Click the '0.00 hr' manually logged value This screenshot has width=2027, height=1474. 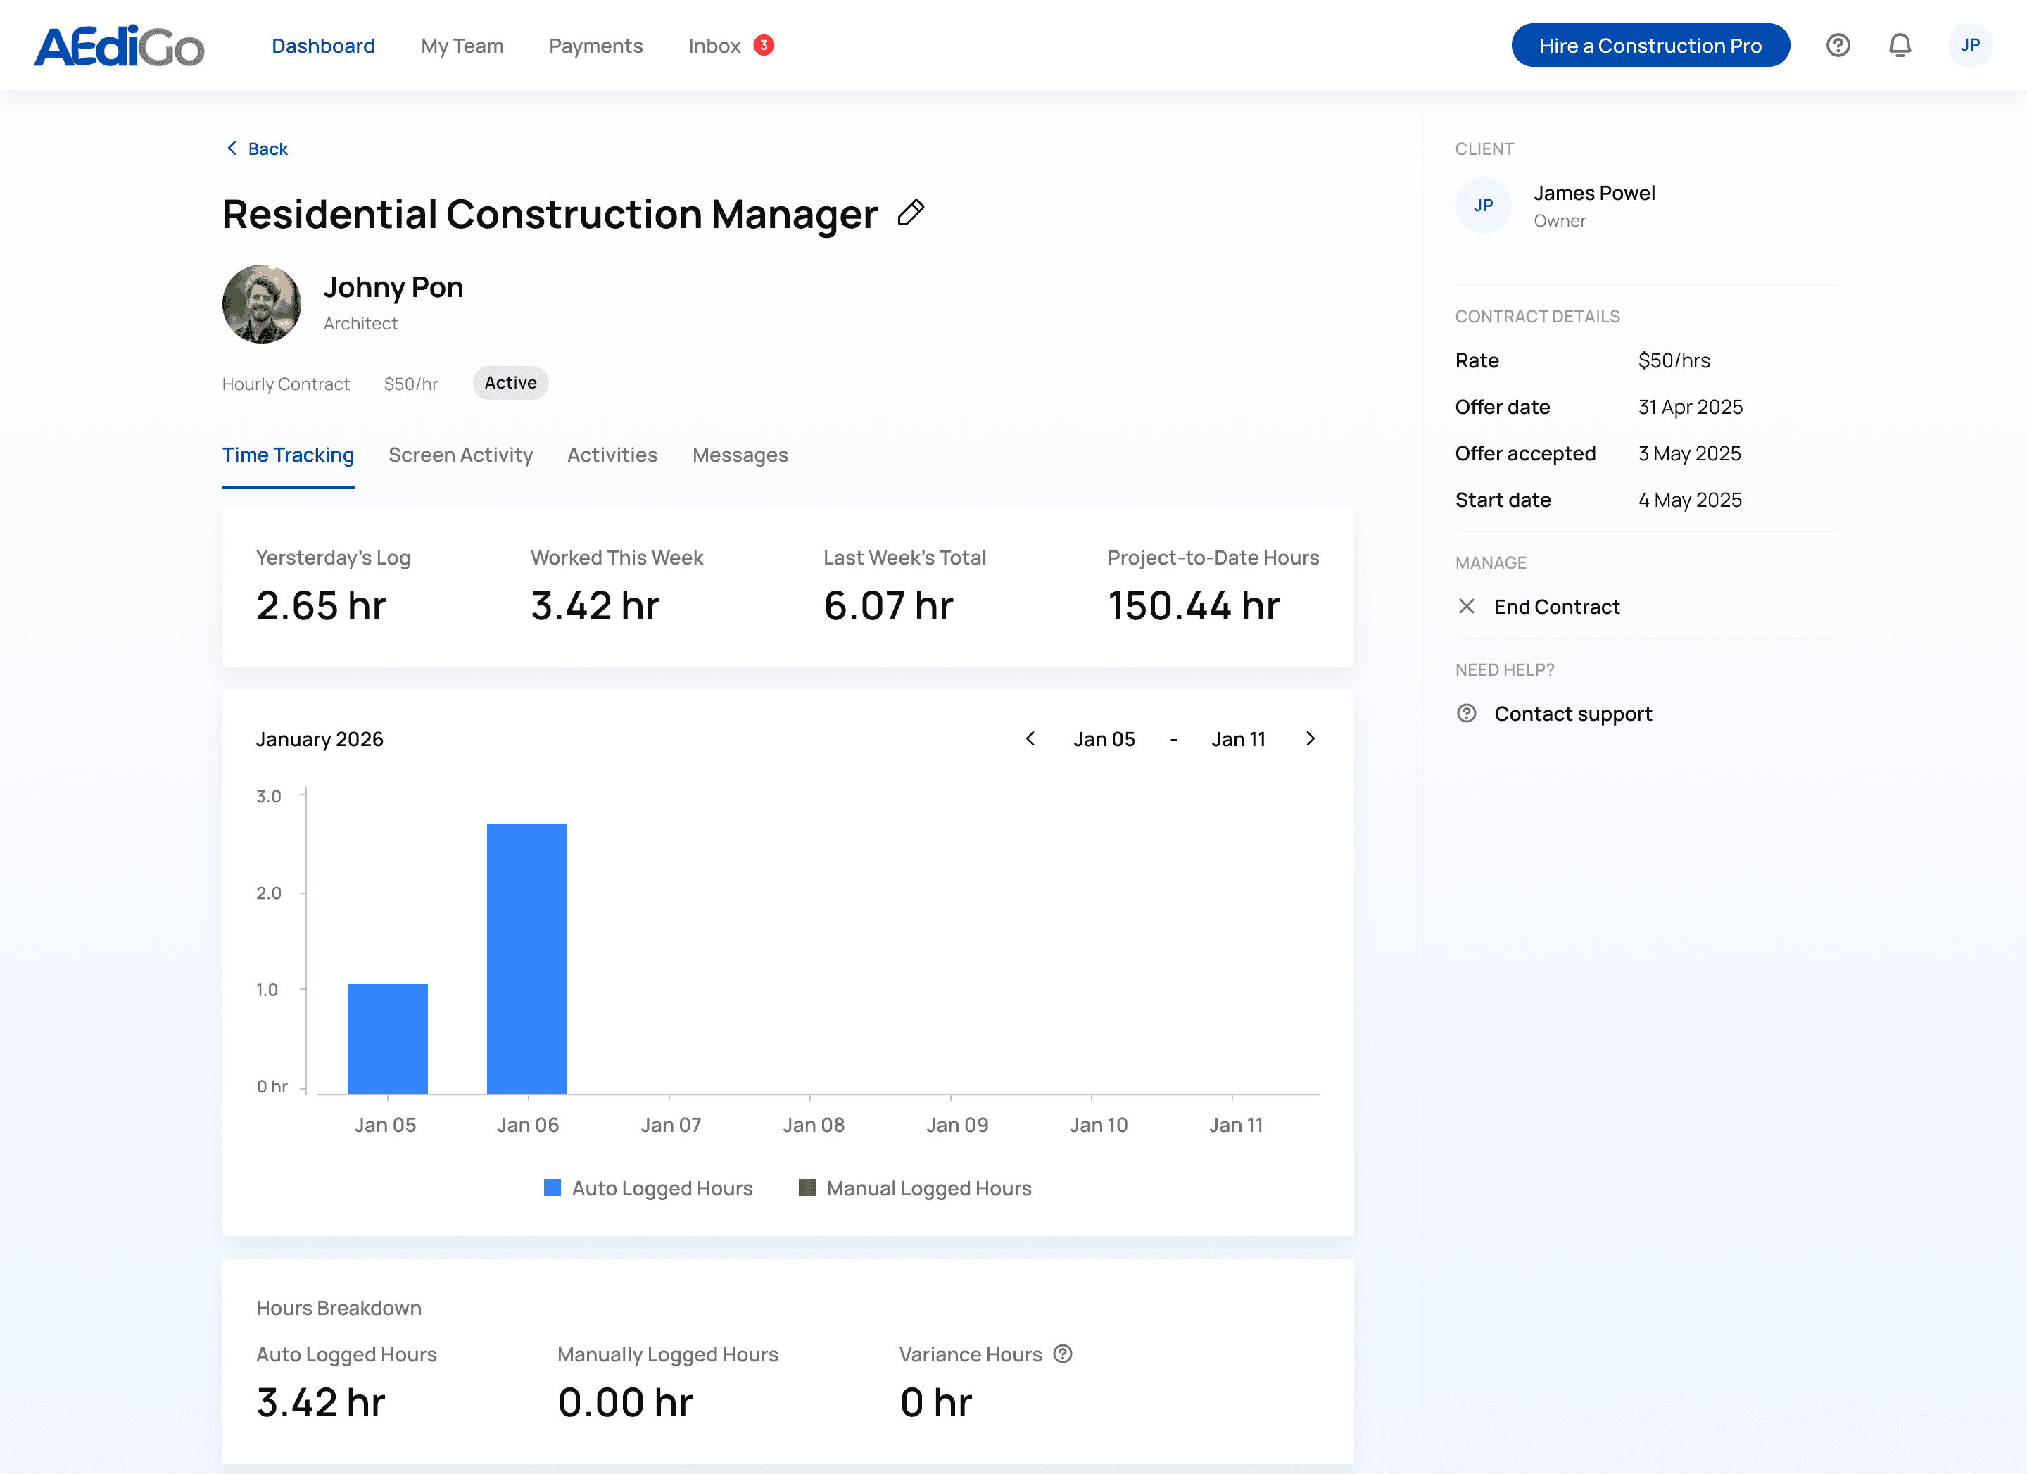(626, 1402)
